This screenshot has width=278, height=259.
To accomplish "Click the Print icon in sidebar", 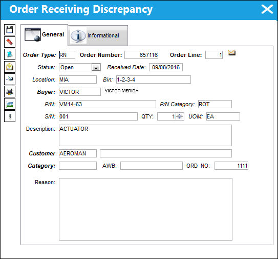I will (x=10, y=91).
